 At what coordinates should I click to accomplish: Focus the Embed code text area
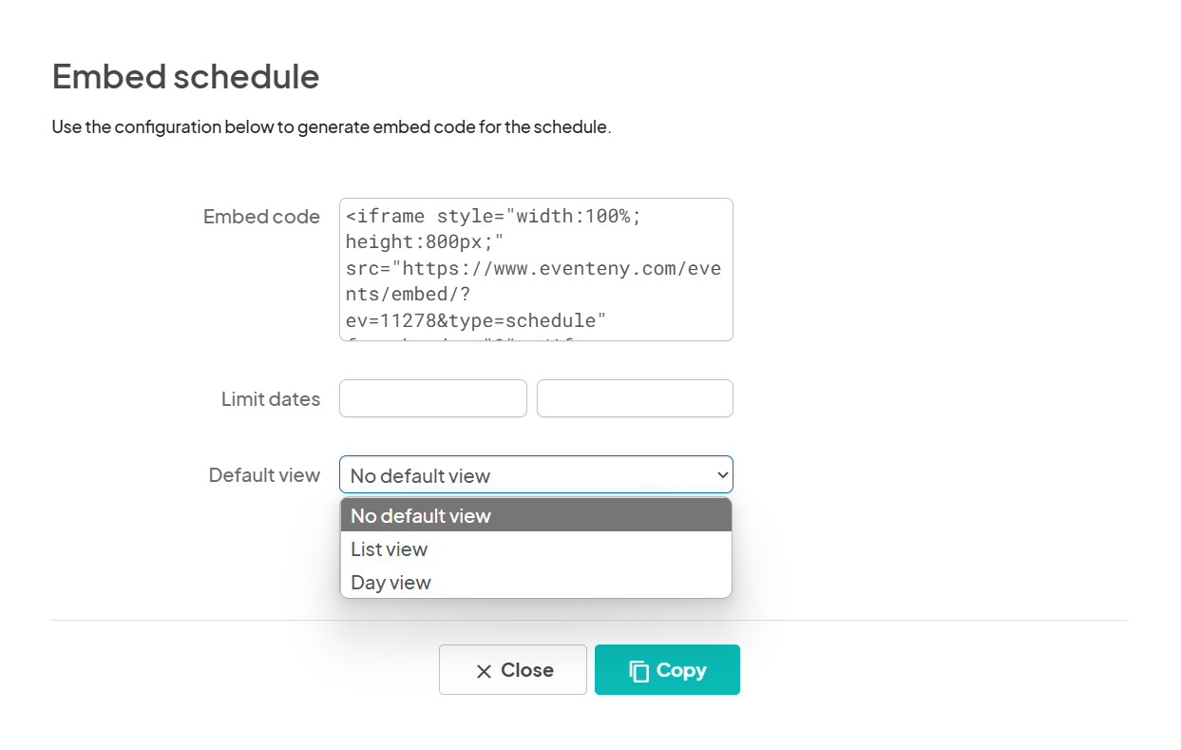(536, 269)
